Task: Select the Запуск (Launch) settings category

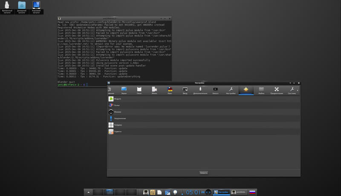Action: pyautogui.click(x=215, y=90)
